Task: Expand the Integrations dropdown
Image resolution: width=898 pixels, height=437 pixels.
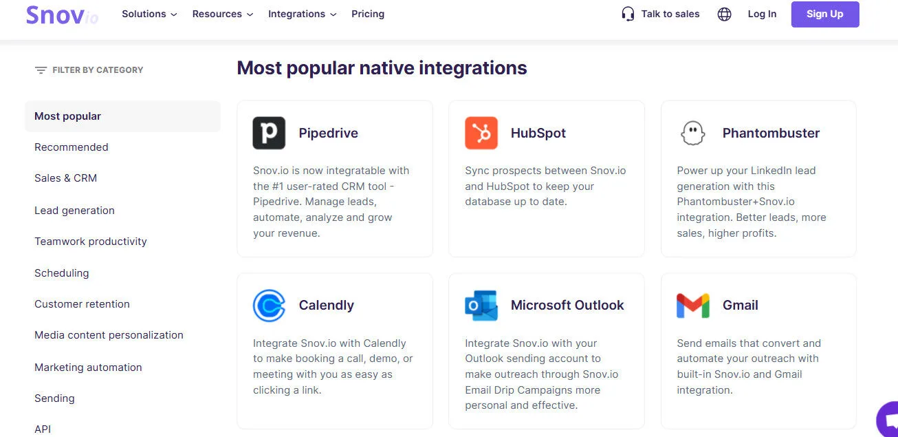Action: click(301, 14)
